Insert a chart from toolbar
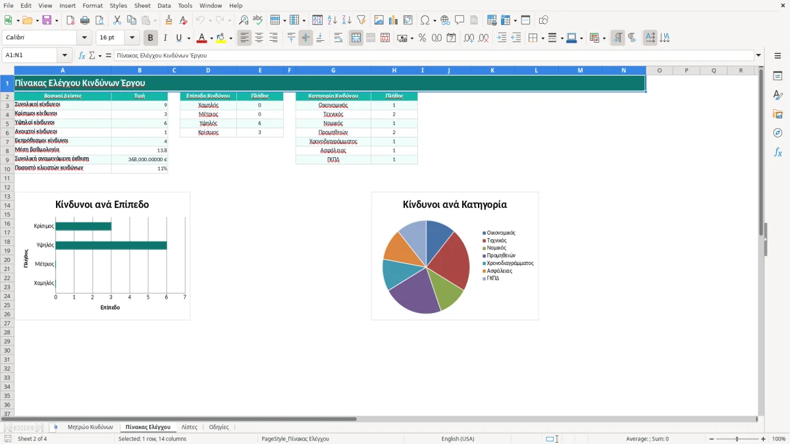This screenshot has width=790, height=444. pos(394,20)
